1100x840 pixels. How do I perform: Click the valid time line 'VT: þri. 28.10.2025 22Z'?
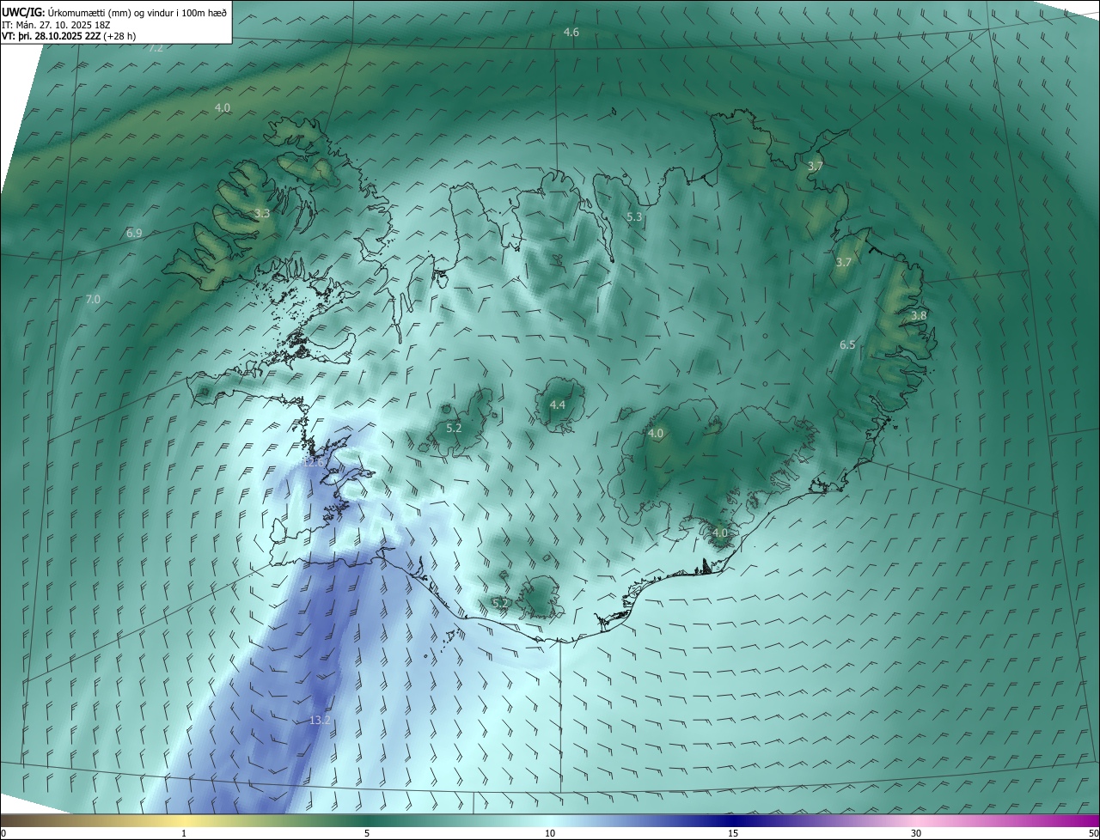pos(52,36)
